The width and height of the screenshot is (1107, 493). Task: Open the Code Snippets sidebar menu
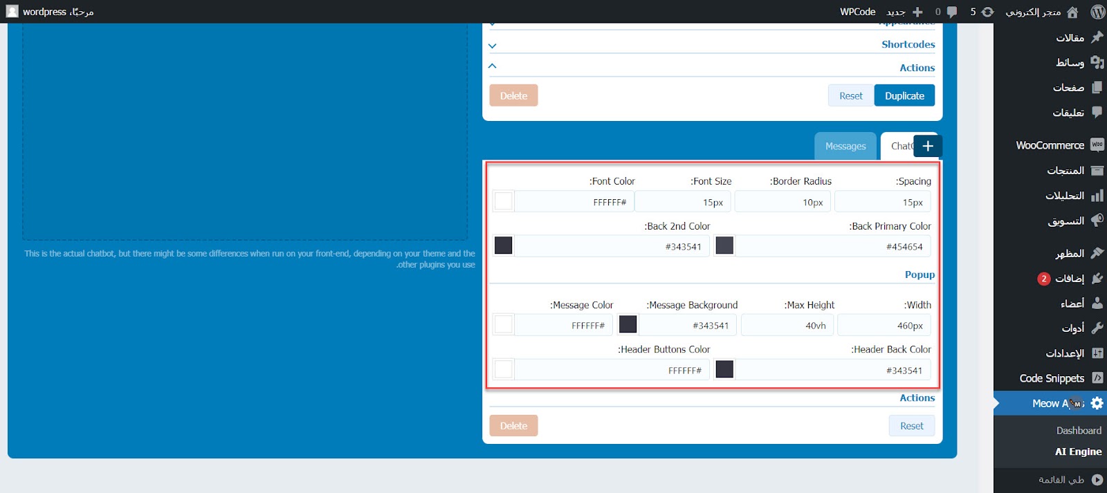[x=1052, y=378]
